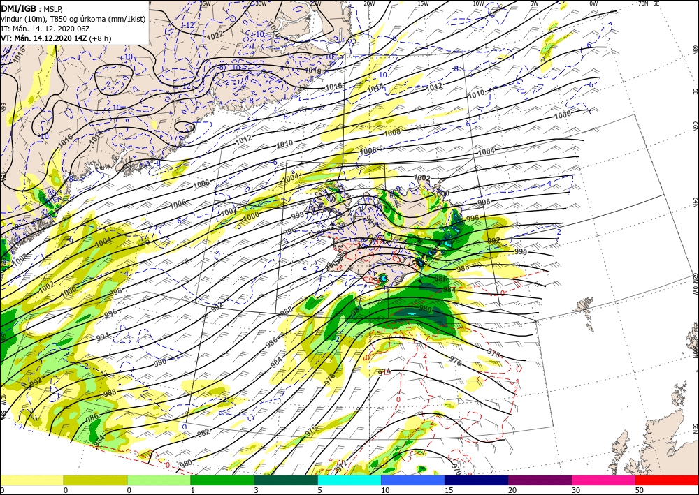This screenshot has width=699, height=495.
Task: Click the 974 isobar label
Action: click(384, 371)
